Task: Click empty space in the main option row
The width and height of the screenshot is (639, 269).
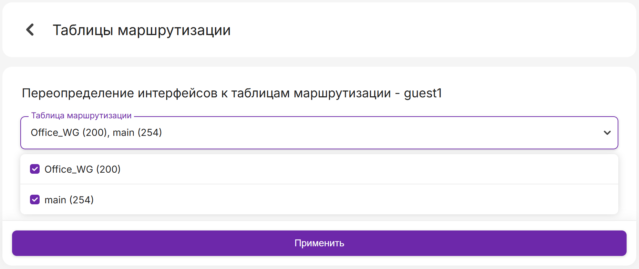Action: pyautogui.click(x=344, y=200)
